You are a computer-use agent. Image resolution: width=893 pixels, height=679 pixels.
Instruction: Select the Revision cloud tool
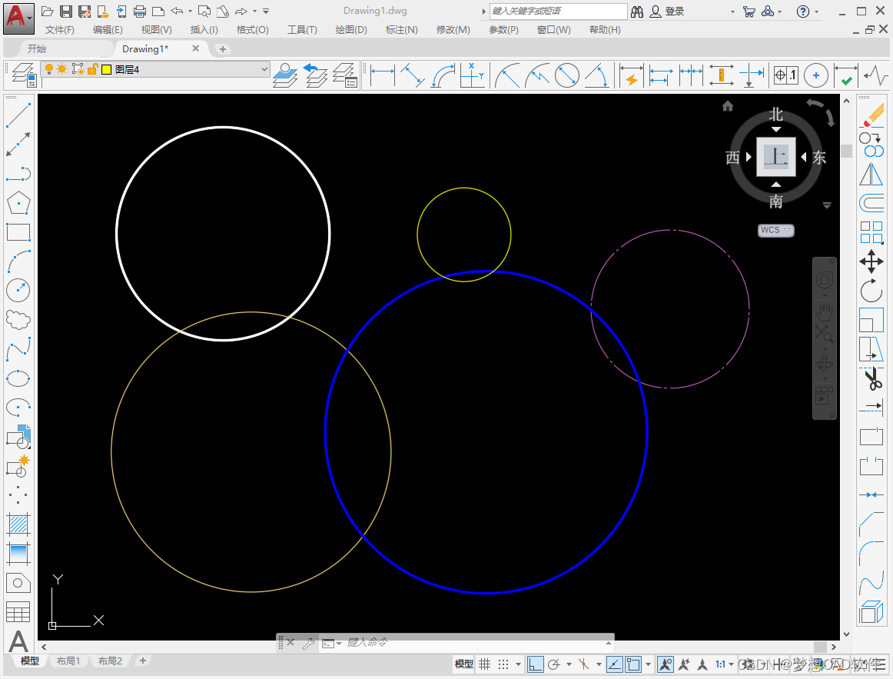18,319
